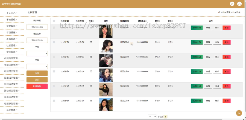
Task: Check the row for 社长账号2
Action: click(x=54, y=42)
